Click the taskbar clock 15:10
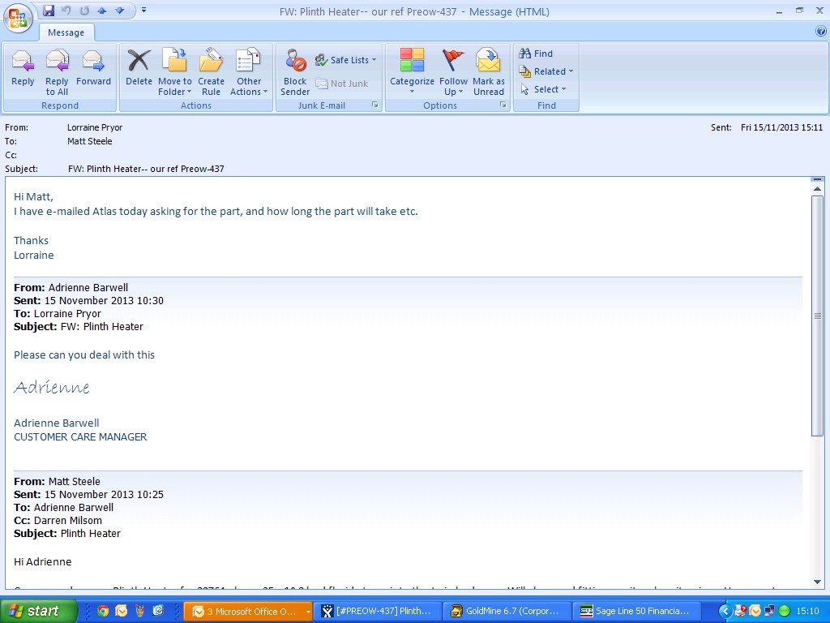This screenshot has height=623, width=830. [x=808, y=612]
